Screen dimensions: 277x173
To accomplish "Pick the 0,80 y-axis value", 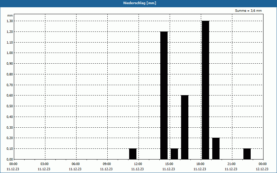I will 10,74.
